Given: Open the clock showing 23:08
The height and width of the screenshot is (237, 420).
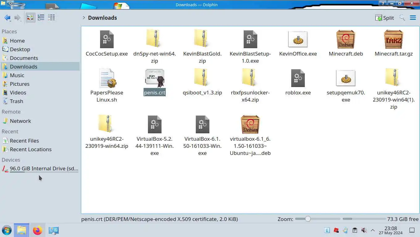Looking at the screenshot, I should point(391,230).
